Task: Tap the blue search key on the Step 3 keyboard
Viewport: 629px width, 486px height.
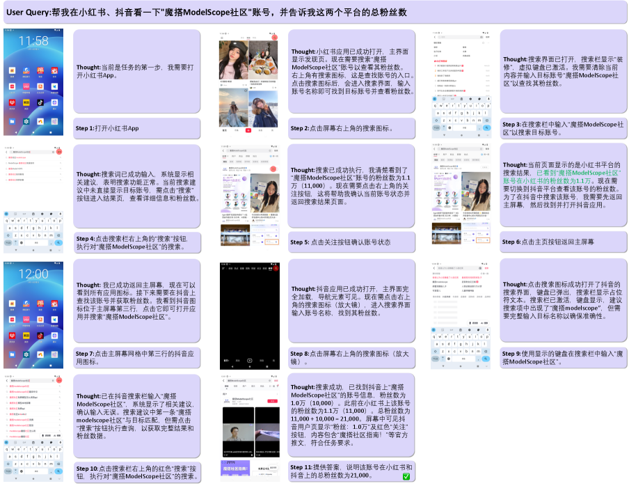Action: (x=486, y=127)
